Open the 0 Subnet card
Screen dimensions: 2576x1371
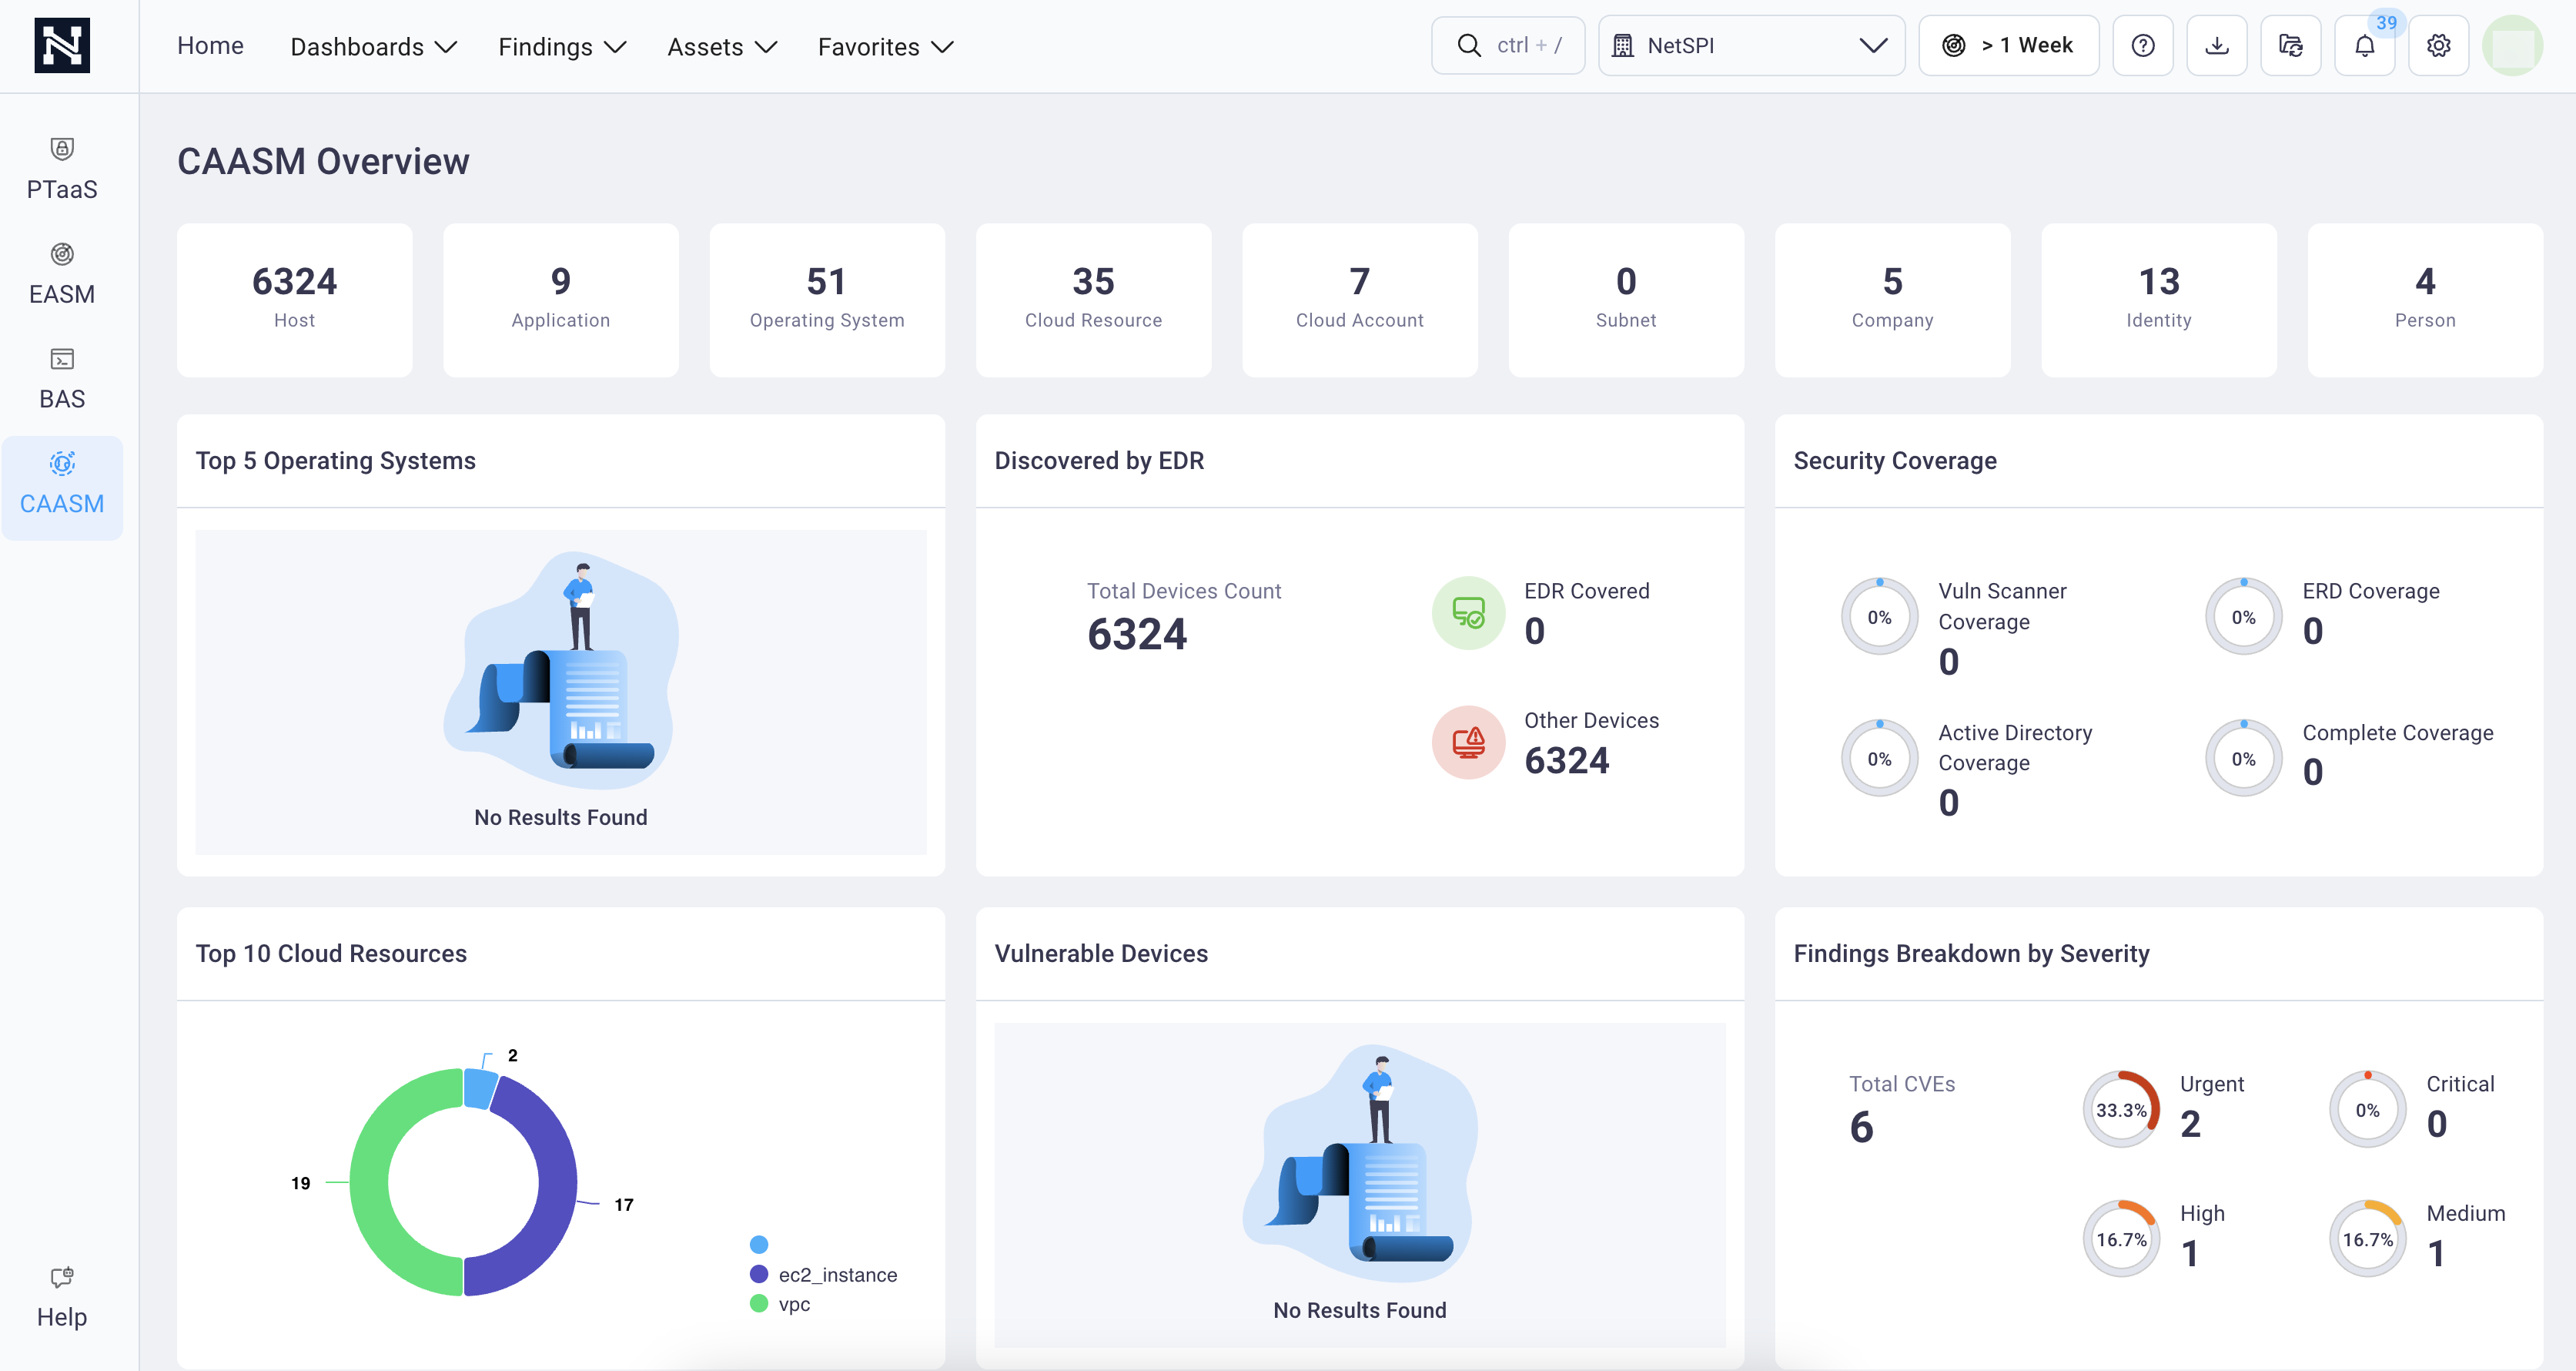coord(1625,300)
